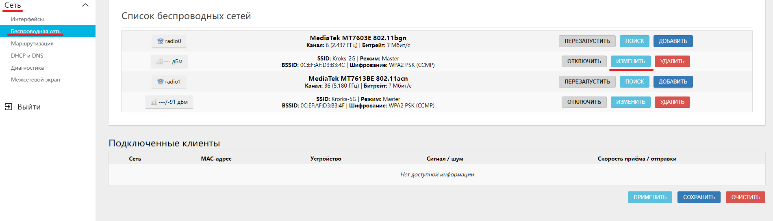The image size is (773, 221).
Task: Click the radio0 wireless device icon
Action: coord(161,41)
